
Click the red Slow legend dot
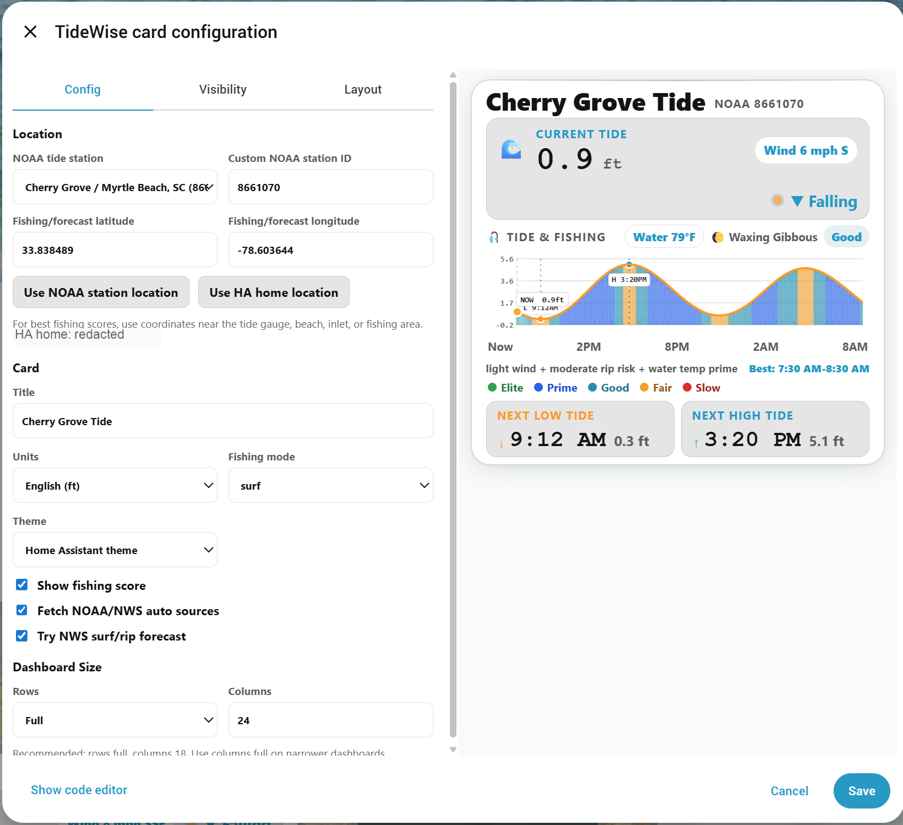click(x=687, y=387)
